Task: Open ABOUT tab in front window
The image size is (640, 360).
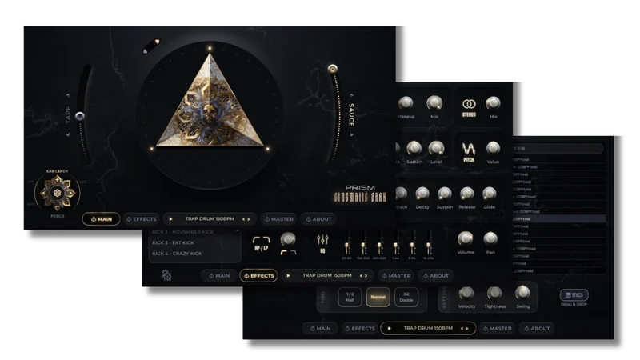Action: [318, 219]
